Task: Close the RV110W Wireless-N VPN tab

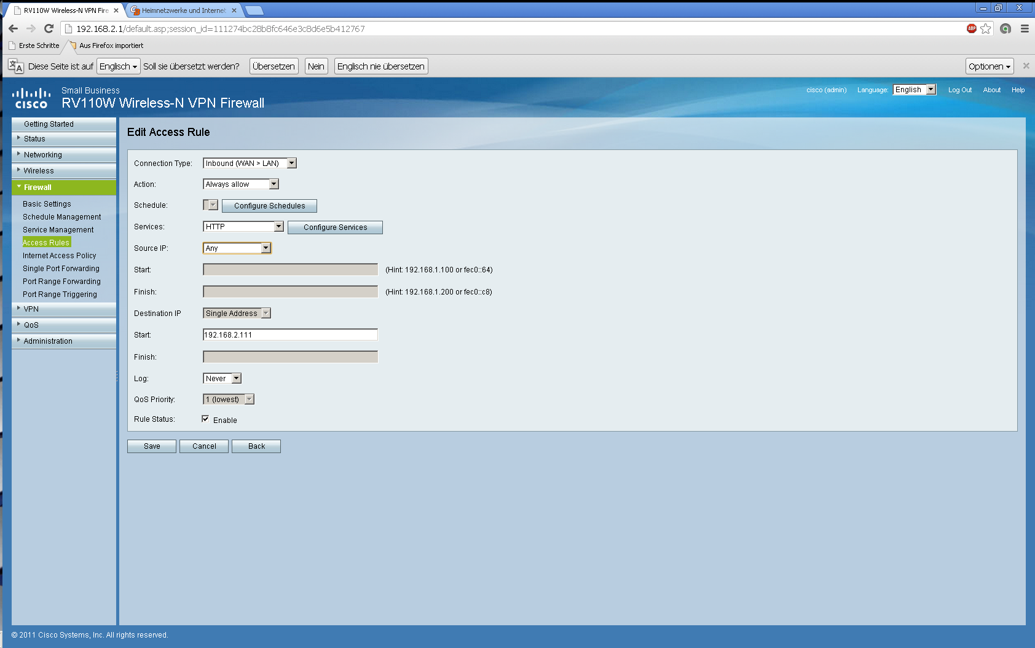Action: pos(116,10)
